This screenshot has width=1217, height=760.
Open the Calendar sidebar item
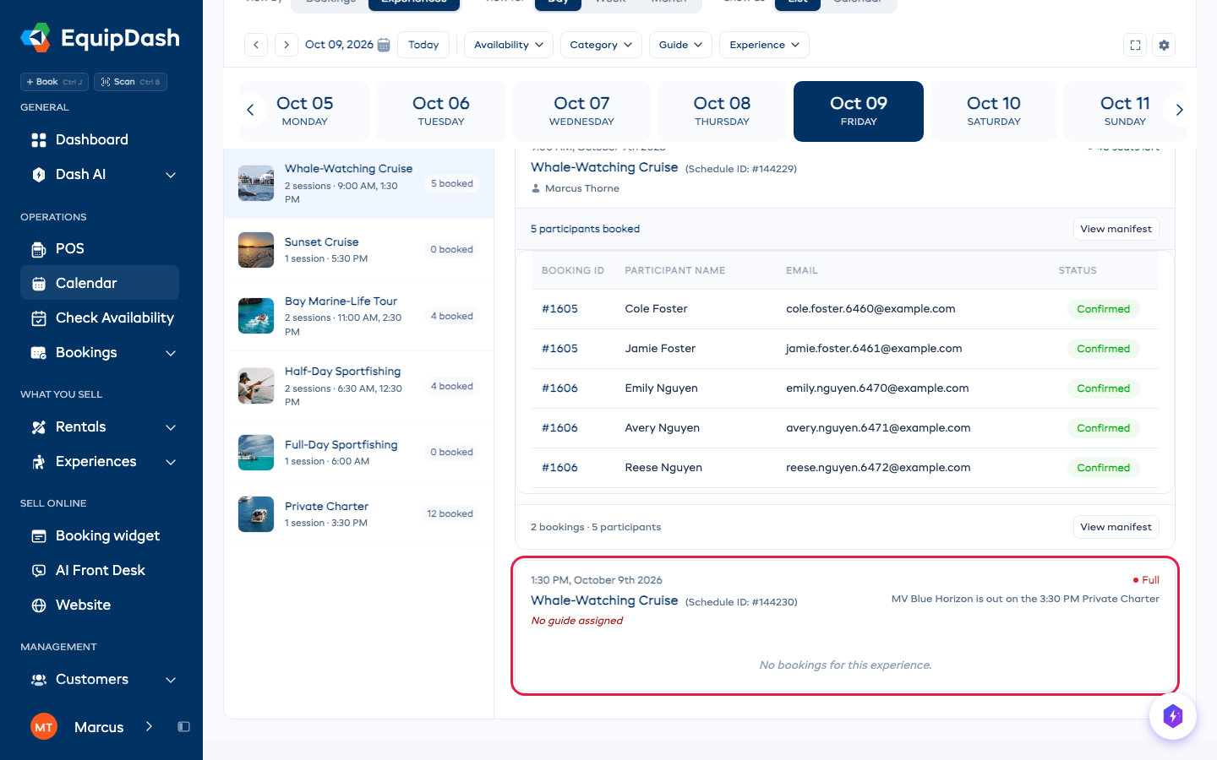[100, 284]
